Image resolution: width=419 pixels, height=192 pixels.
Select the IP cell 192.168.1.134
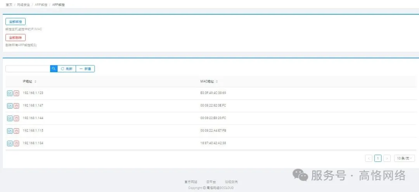[33, 143]
